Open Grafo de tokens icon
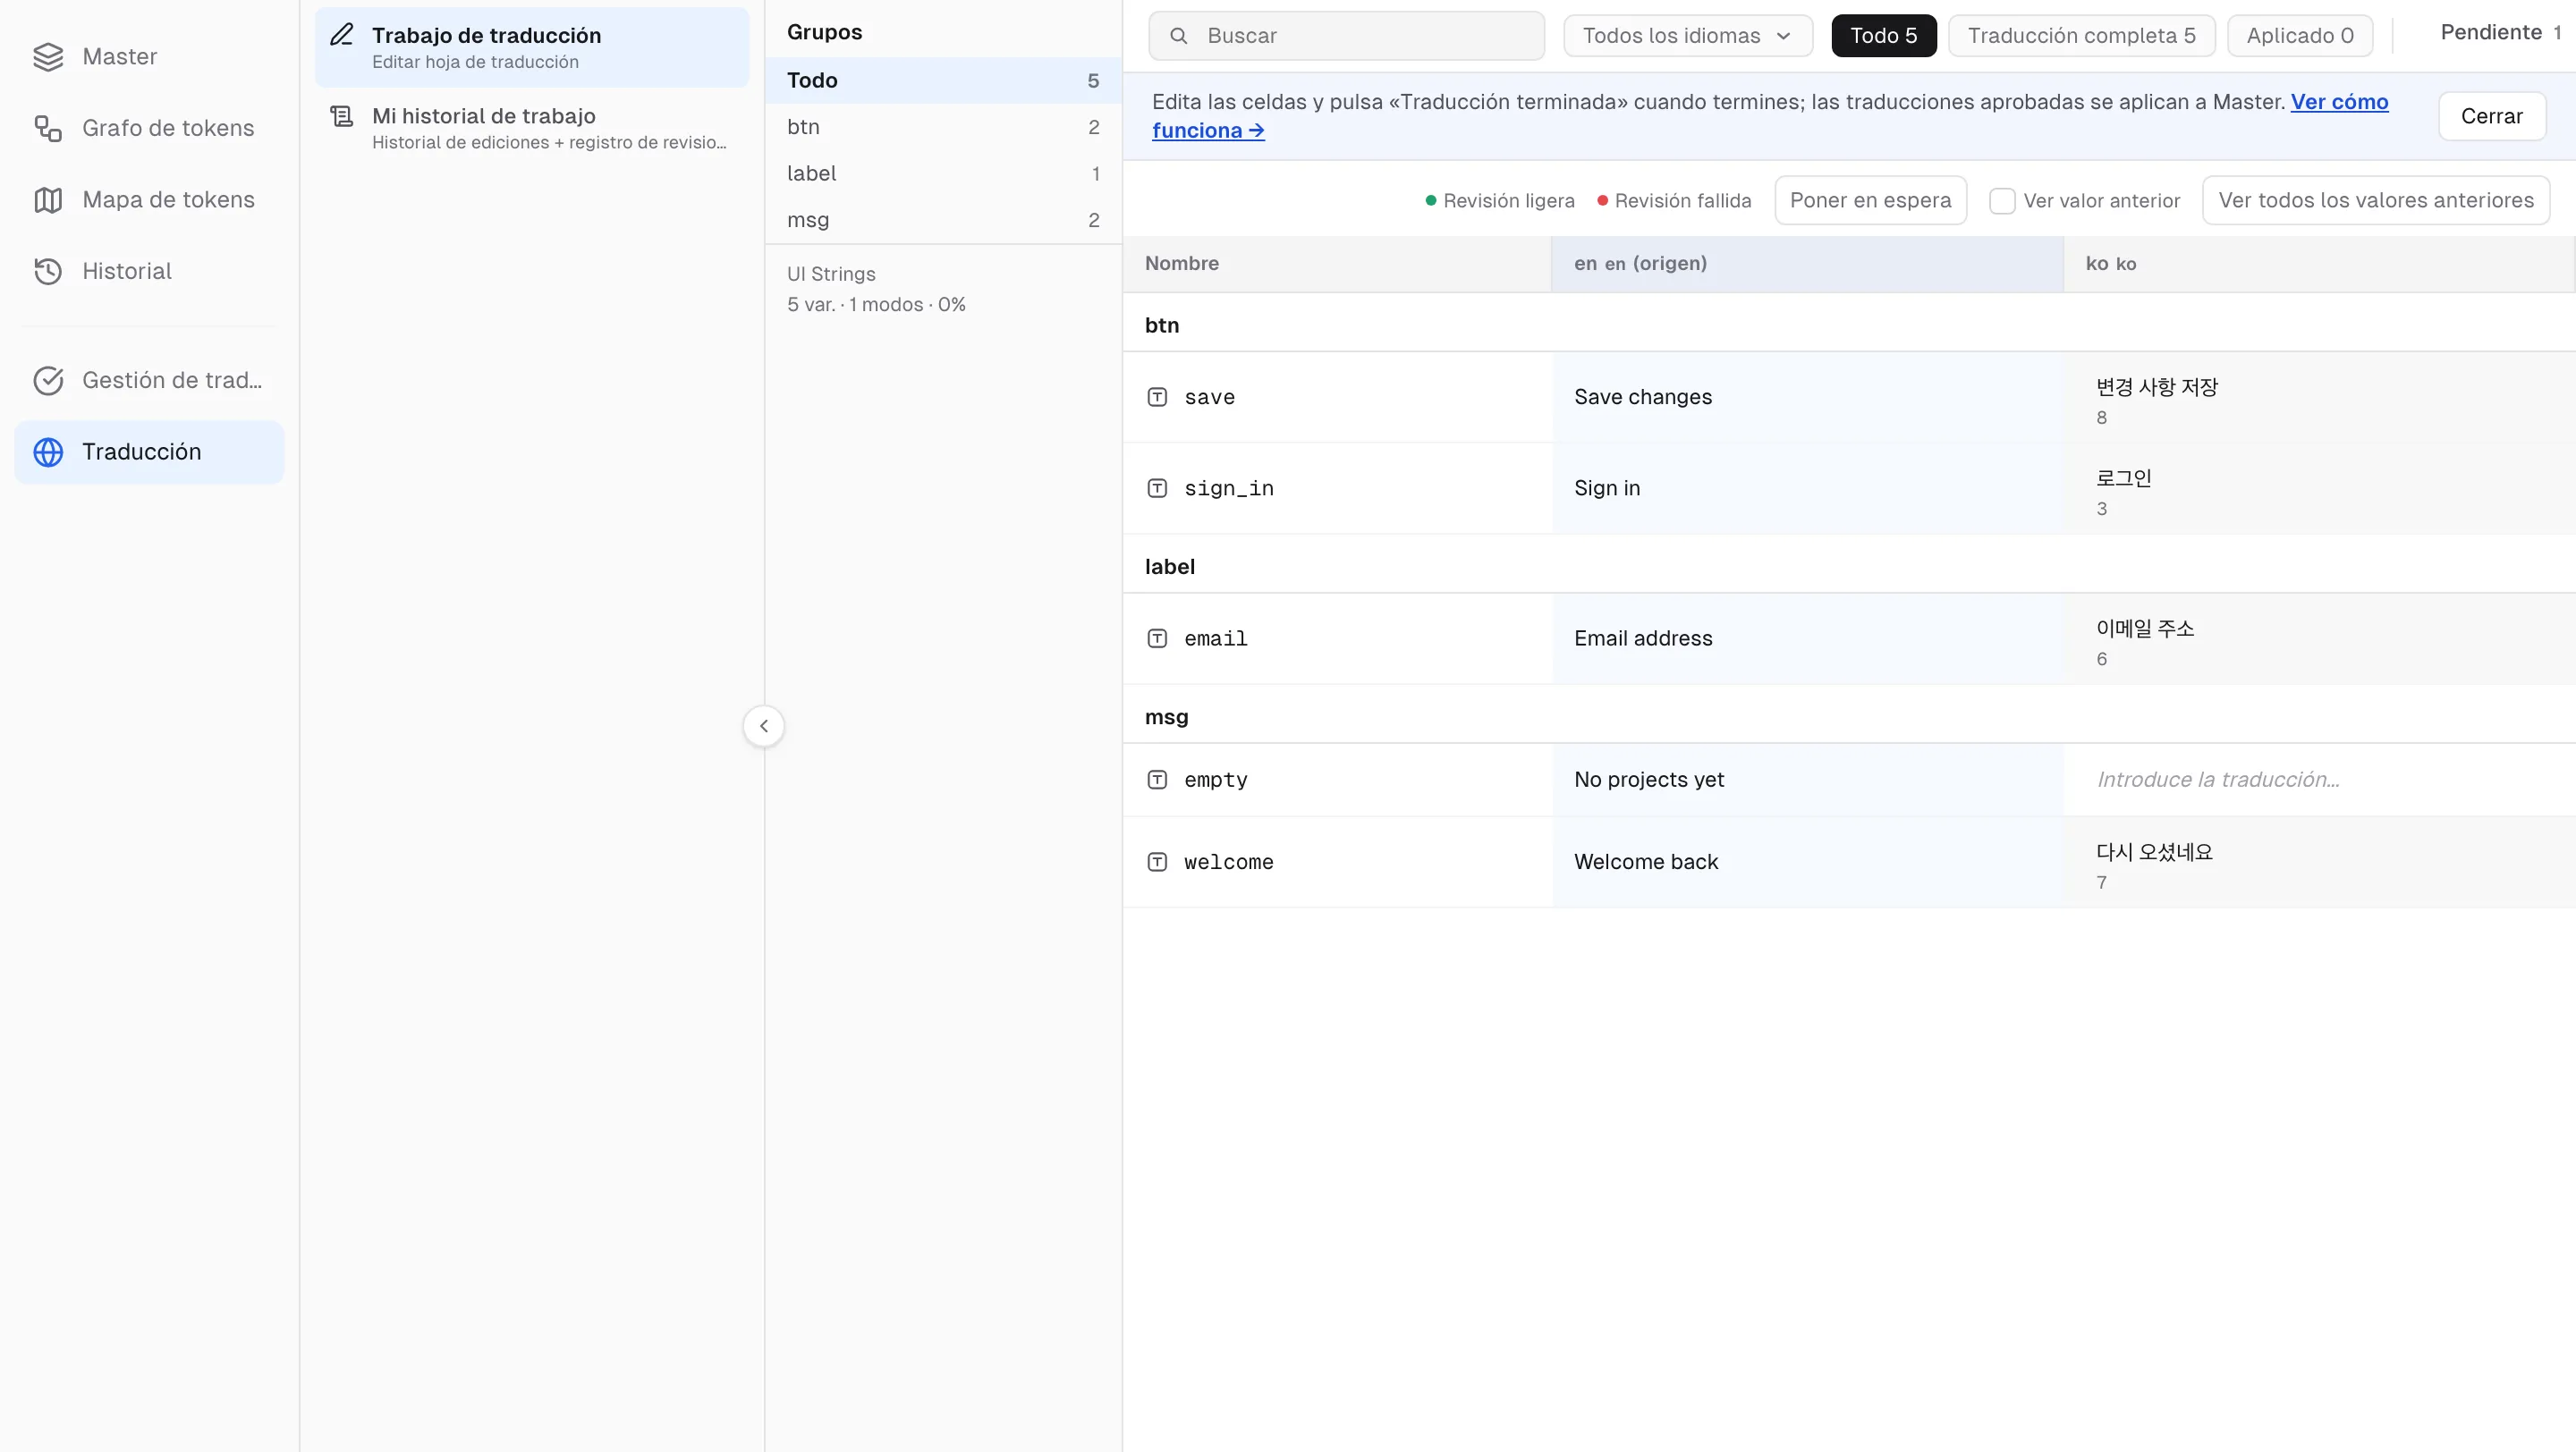This screenshot has height=1452, width=2576. pyautogui.click(x=48, y=129)
